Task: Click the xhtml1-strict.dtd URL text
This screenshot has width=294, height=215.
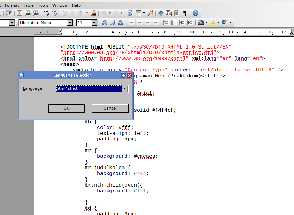Action: (x=138, y=53)
